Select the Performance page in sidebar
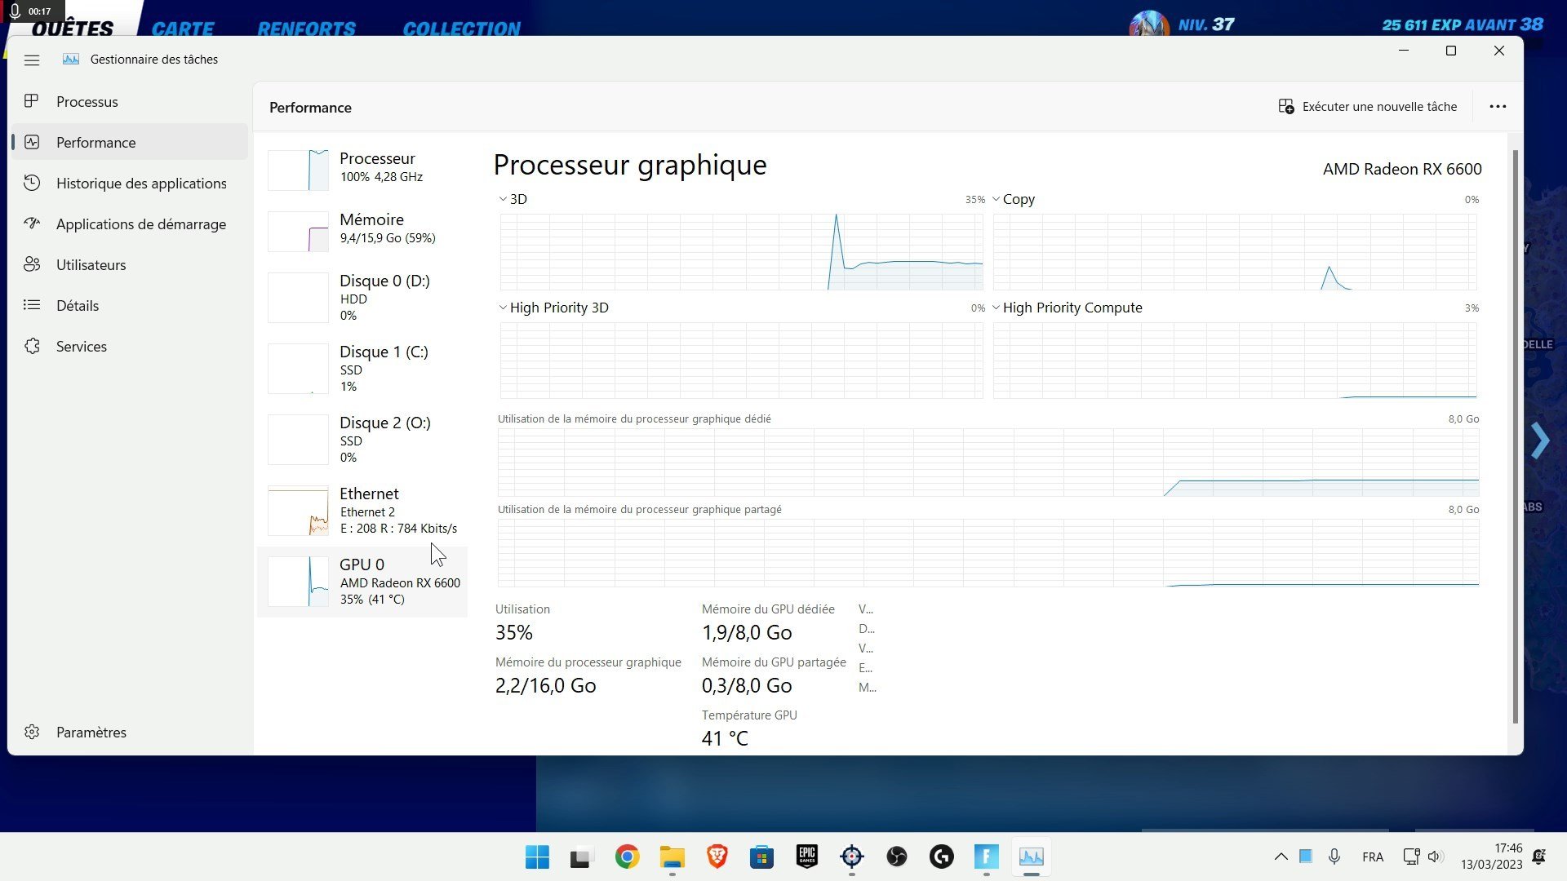The image size is (1567, 881). 130,142
